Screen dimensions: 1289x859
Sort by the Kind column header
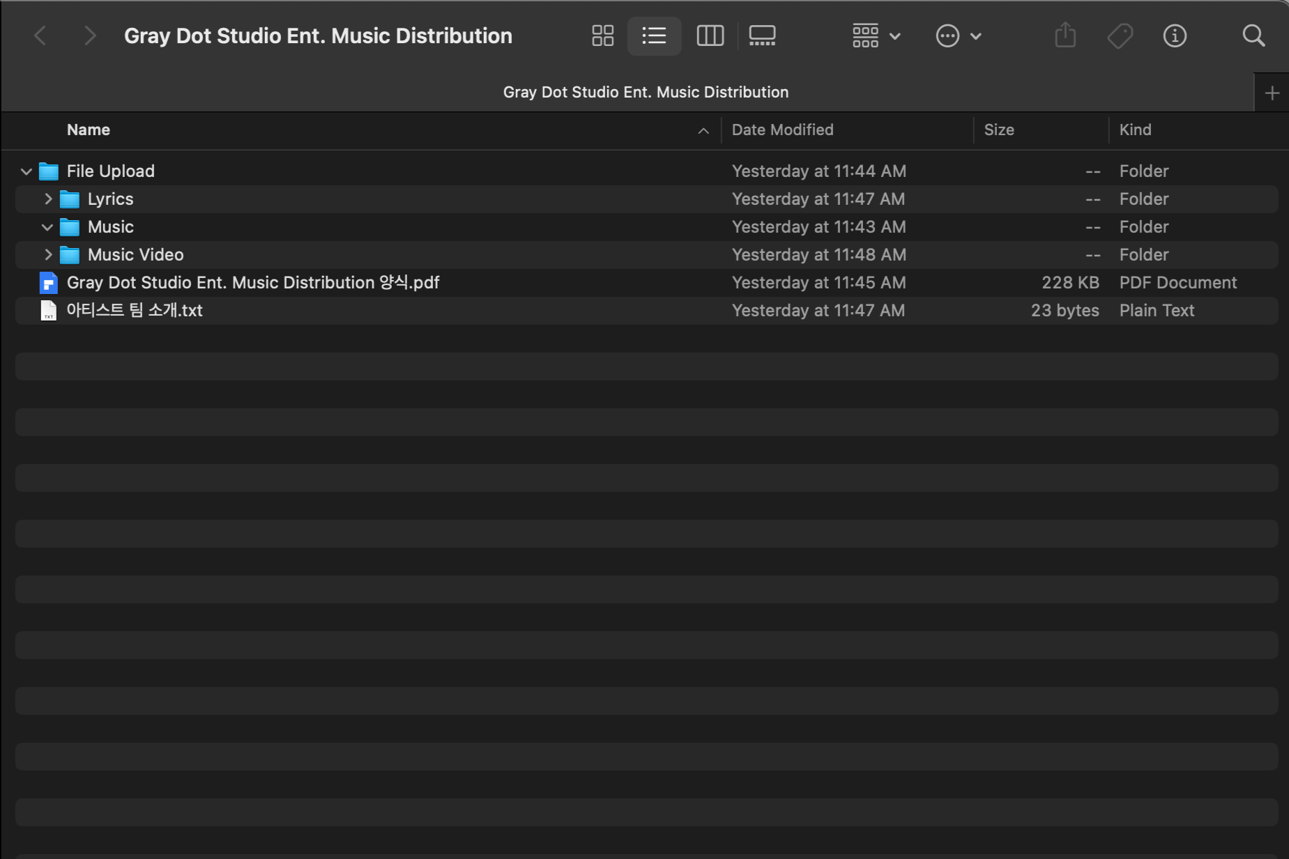pyautogui.click(x=1135, y=130)
